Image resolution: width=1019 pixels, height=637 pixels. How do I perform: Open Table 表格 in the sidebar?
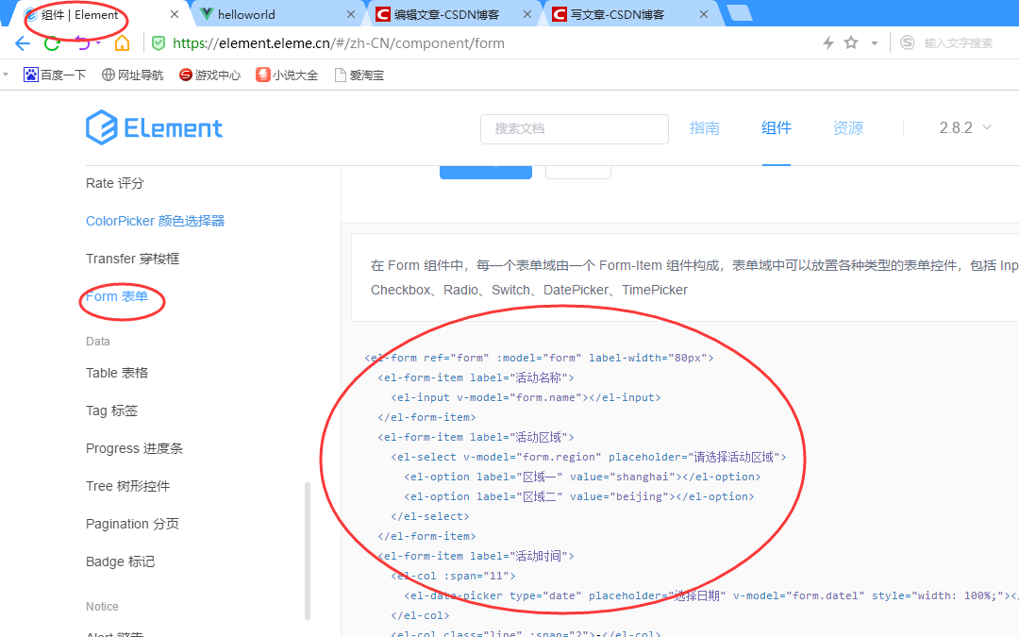click(117, 373)
